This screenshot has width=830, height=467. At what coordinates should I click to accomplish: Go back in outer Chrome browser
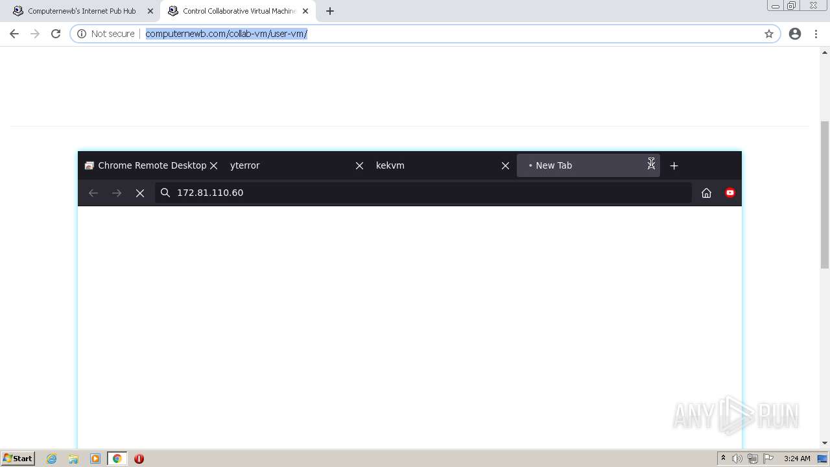tap(14, 34)
